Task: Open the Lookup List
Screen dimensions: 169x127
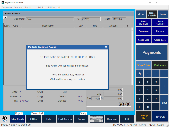Action: 144,117
